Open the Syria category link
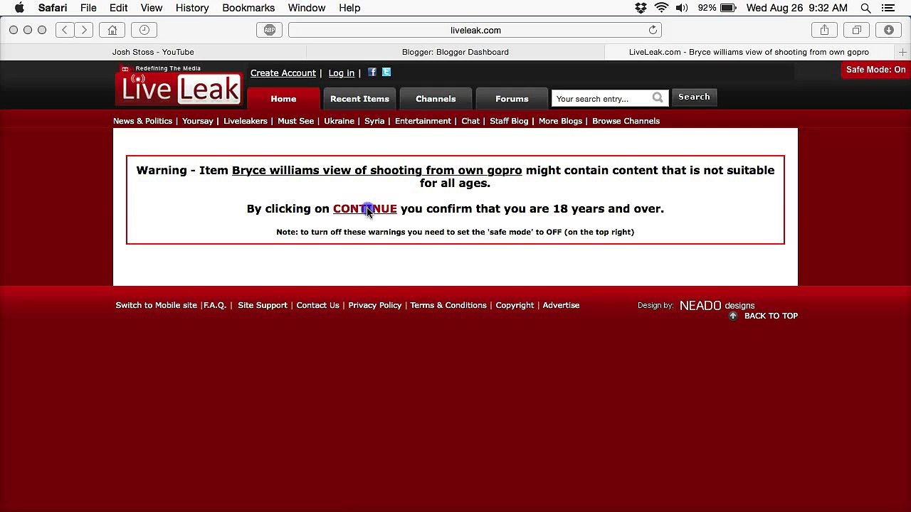The width and height of the screenshot is (911, 512). point(374,121)
